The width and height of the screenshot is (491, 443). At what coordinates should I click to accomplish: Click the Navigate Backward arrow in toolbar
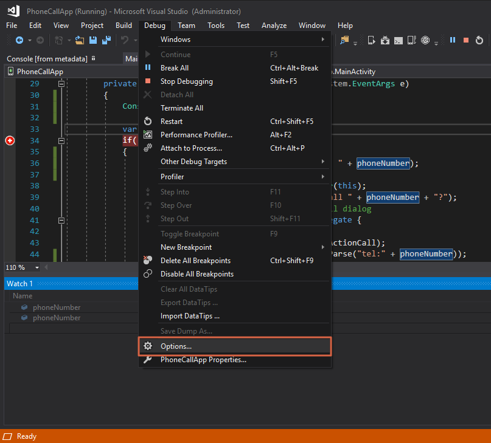point(19,40)
